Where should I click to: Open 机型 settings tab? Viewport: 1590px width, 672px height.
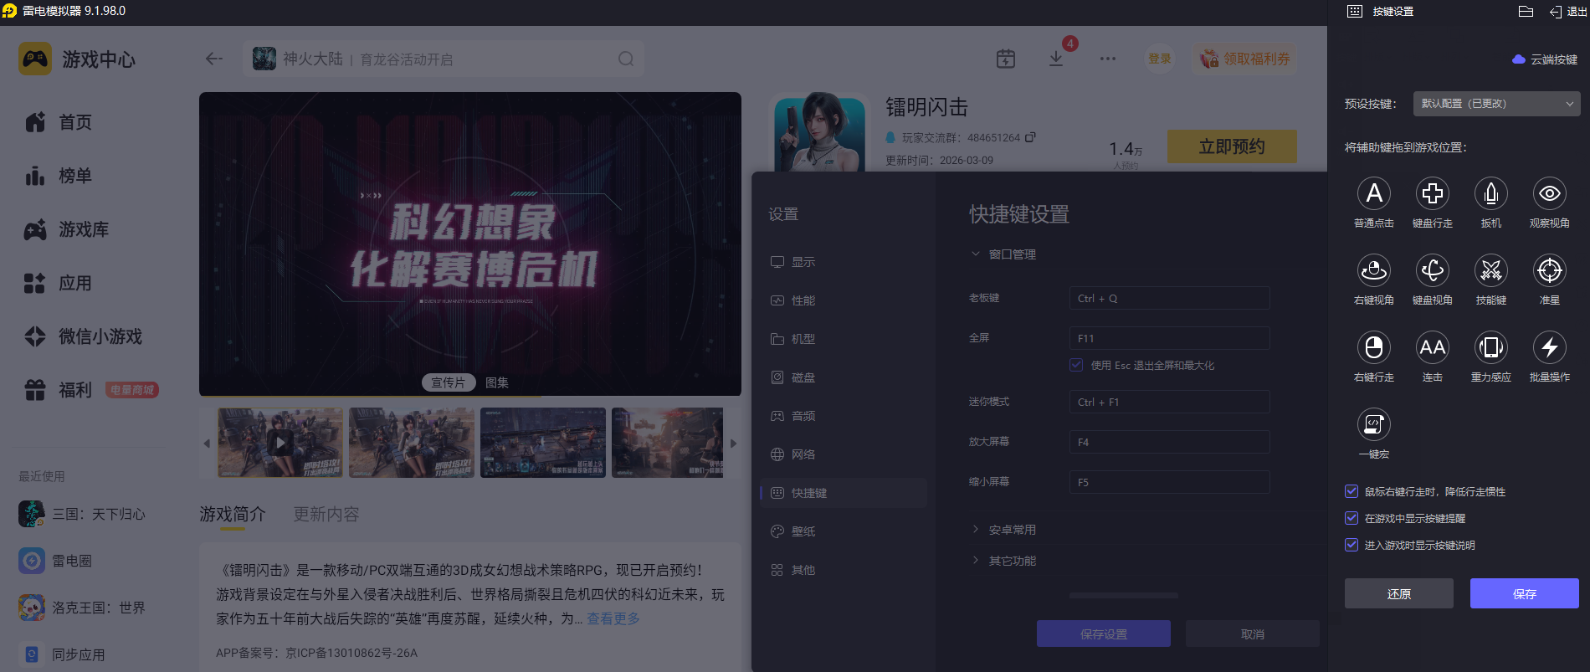pos(844,339)
